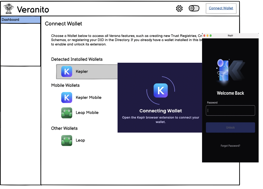
Task: Select the detected Kepler wallet row
Action: (x=87, y=71)
